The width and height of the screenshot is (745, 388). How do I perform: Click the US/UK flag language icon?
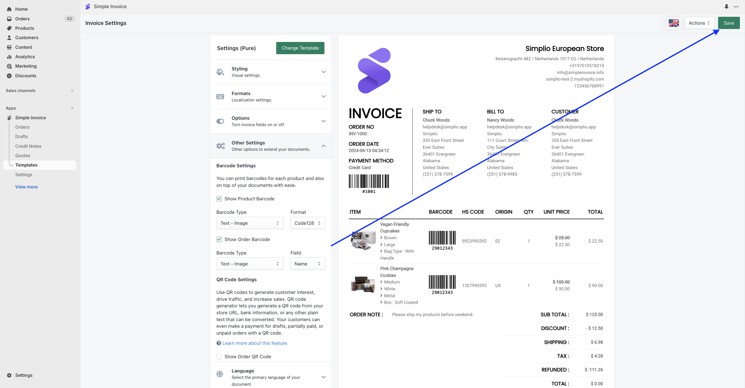point(674,23)
